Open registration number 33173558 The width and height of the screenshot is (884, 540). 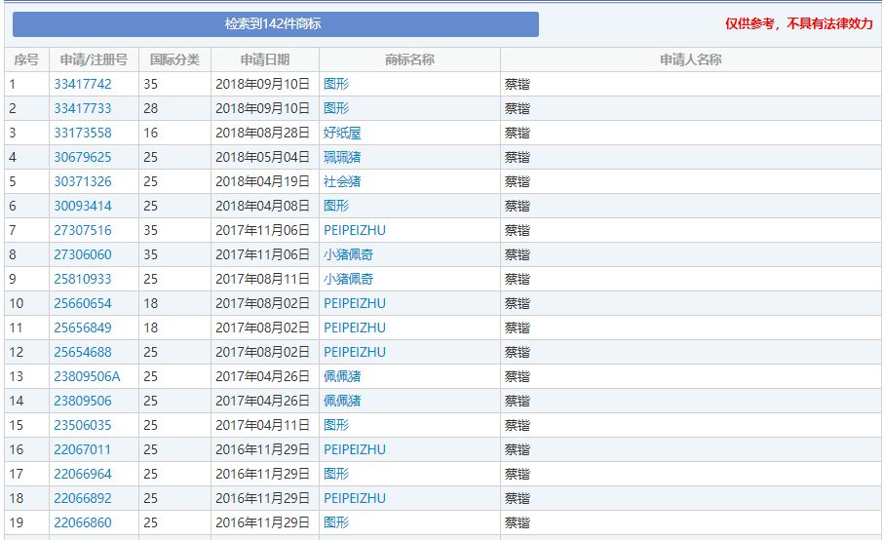click(82, 133)
